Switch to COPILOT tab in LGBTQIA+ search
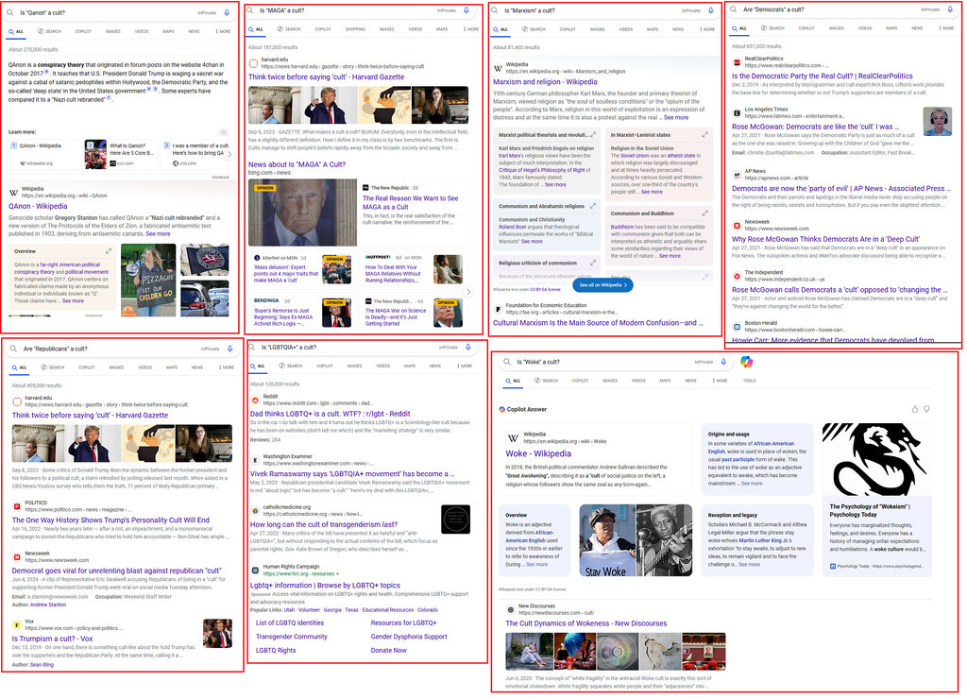Screen dimensions: 967x699 pos(325,366)
